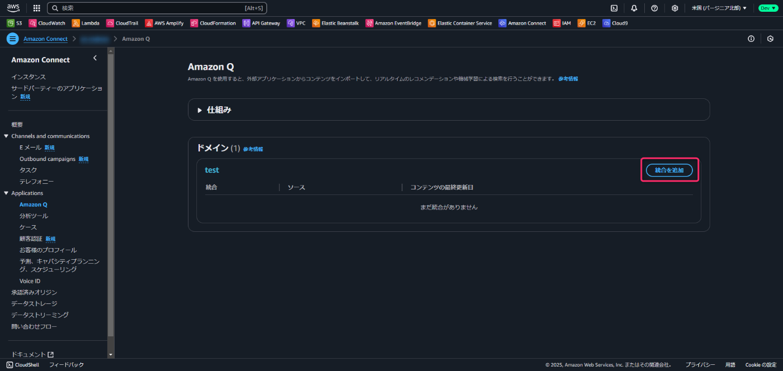Open the test domain link
Image resolution: width=783 pixels, height=371 pixels.
pyautogui.click(x=212, y=170)
